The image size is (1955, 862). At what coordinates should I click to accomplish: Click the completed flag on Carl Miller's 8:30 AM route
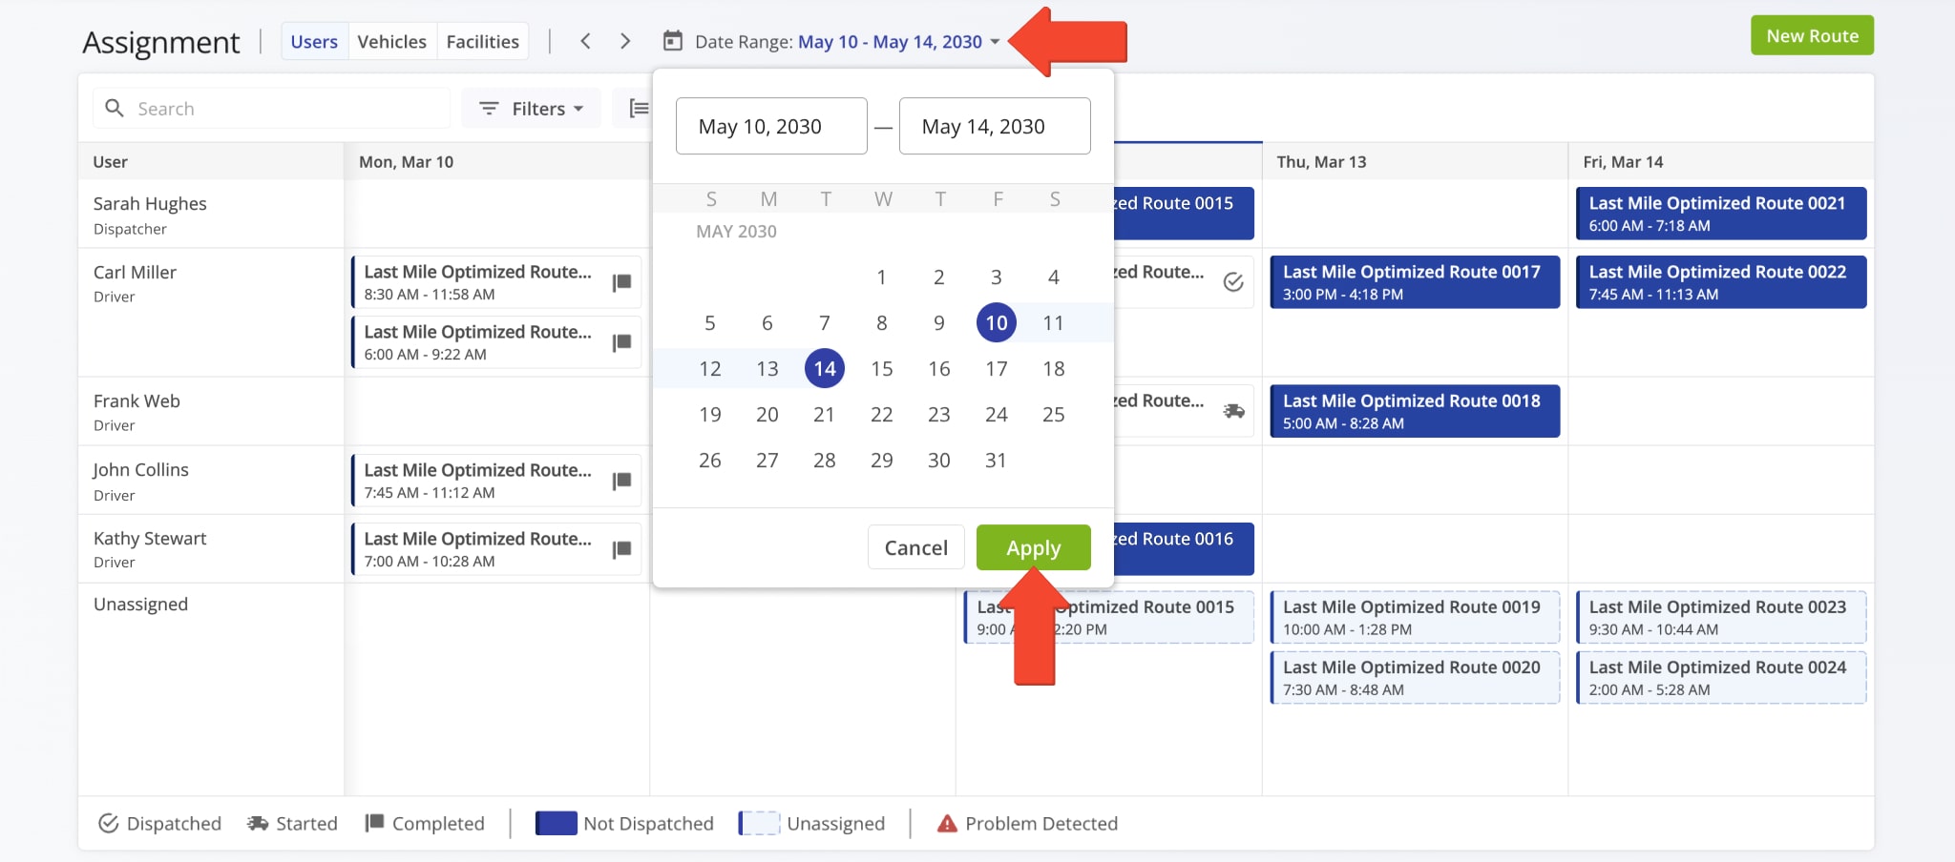click(622, 282)
